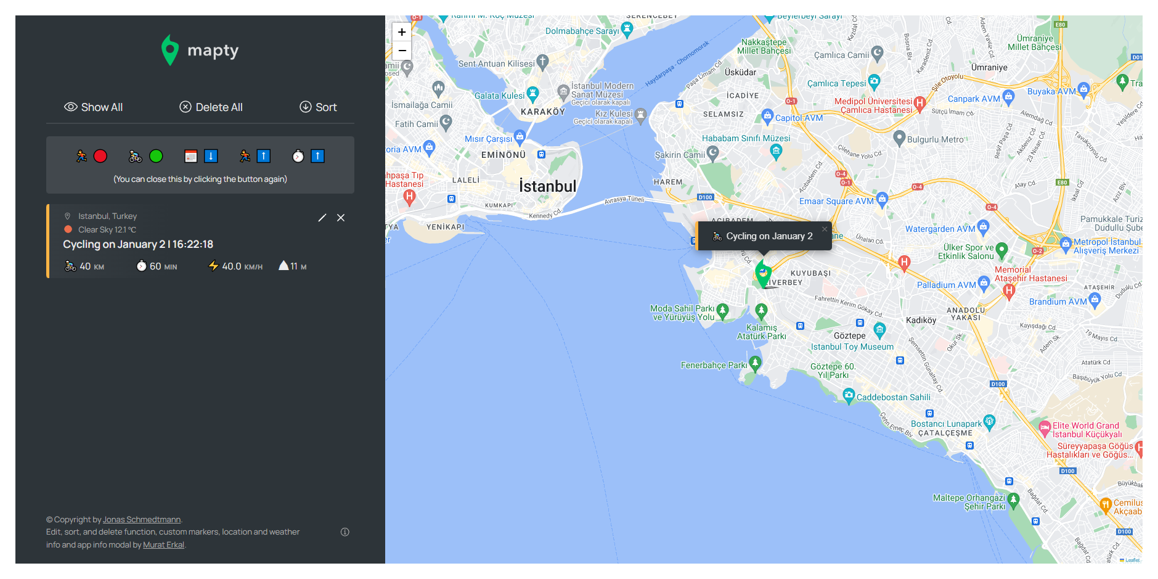Click the Bulgurlu Metro map pin

899,138
